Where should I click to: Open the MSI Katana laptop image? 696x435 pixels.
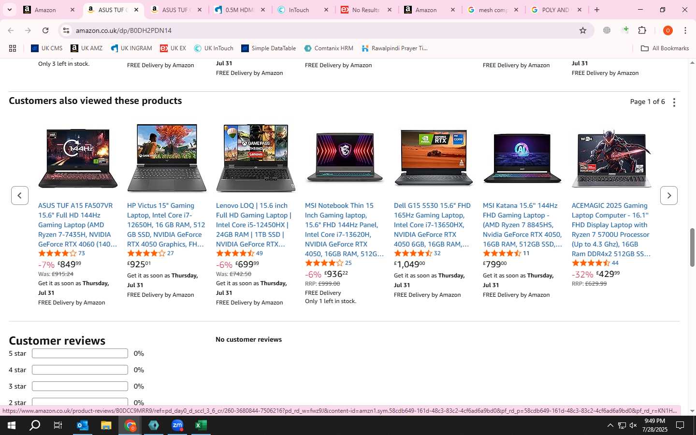pos(522,158)
